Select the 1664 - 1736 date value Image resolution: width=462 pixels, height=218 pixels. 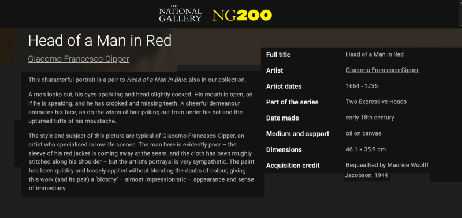click(x=362, y=86)
